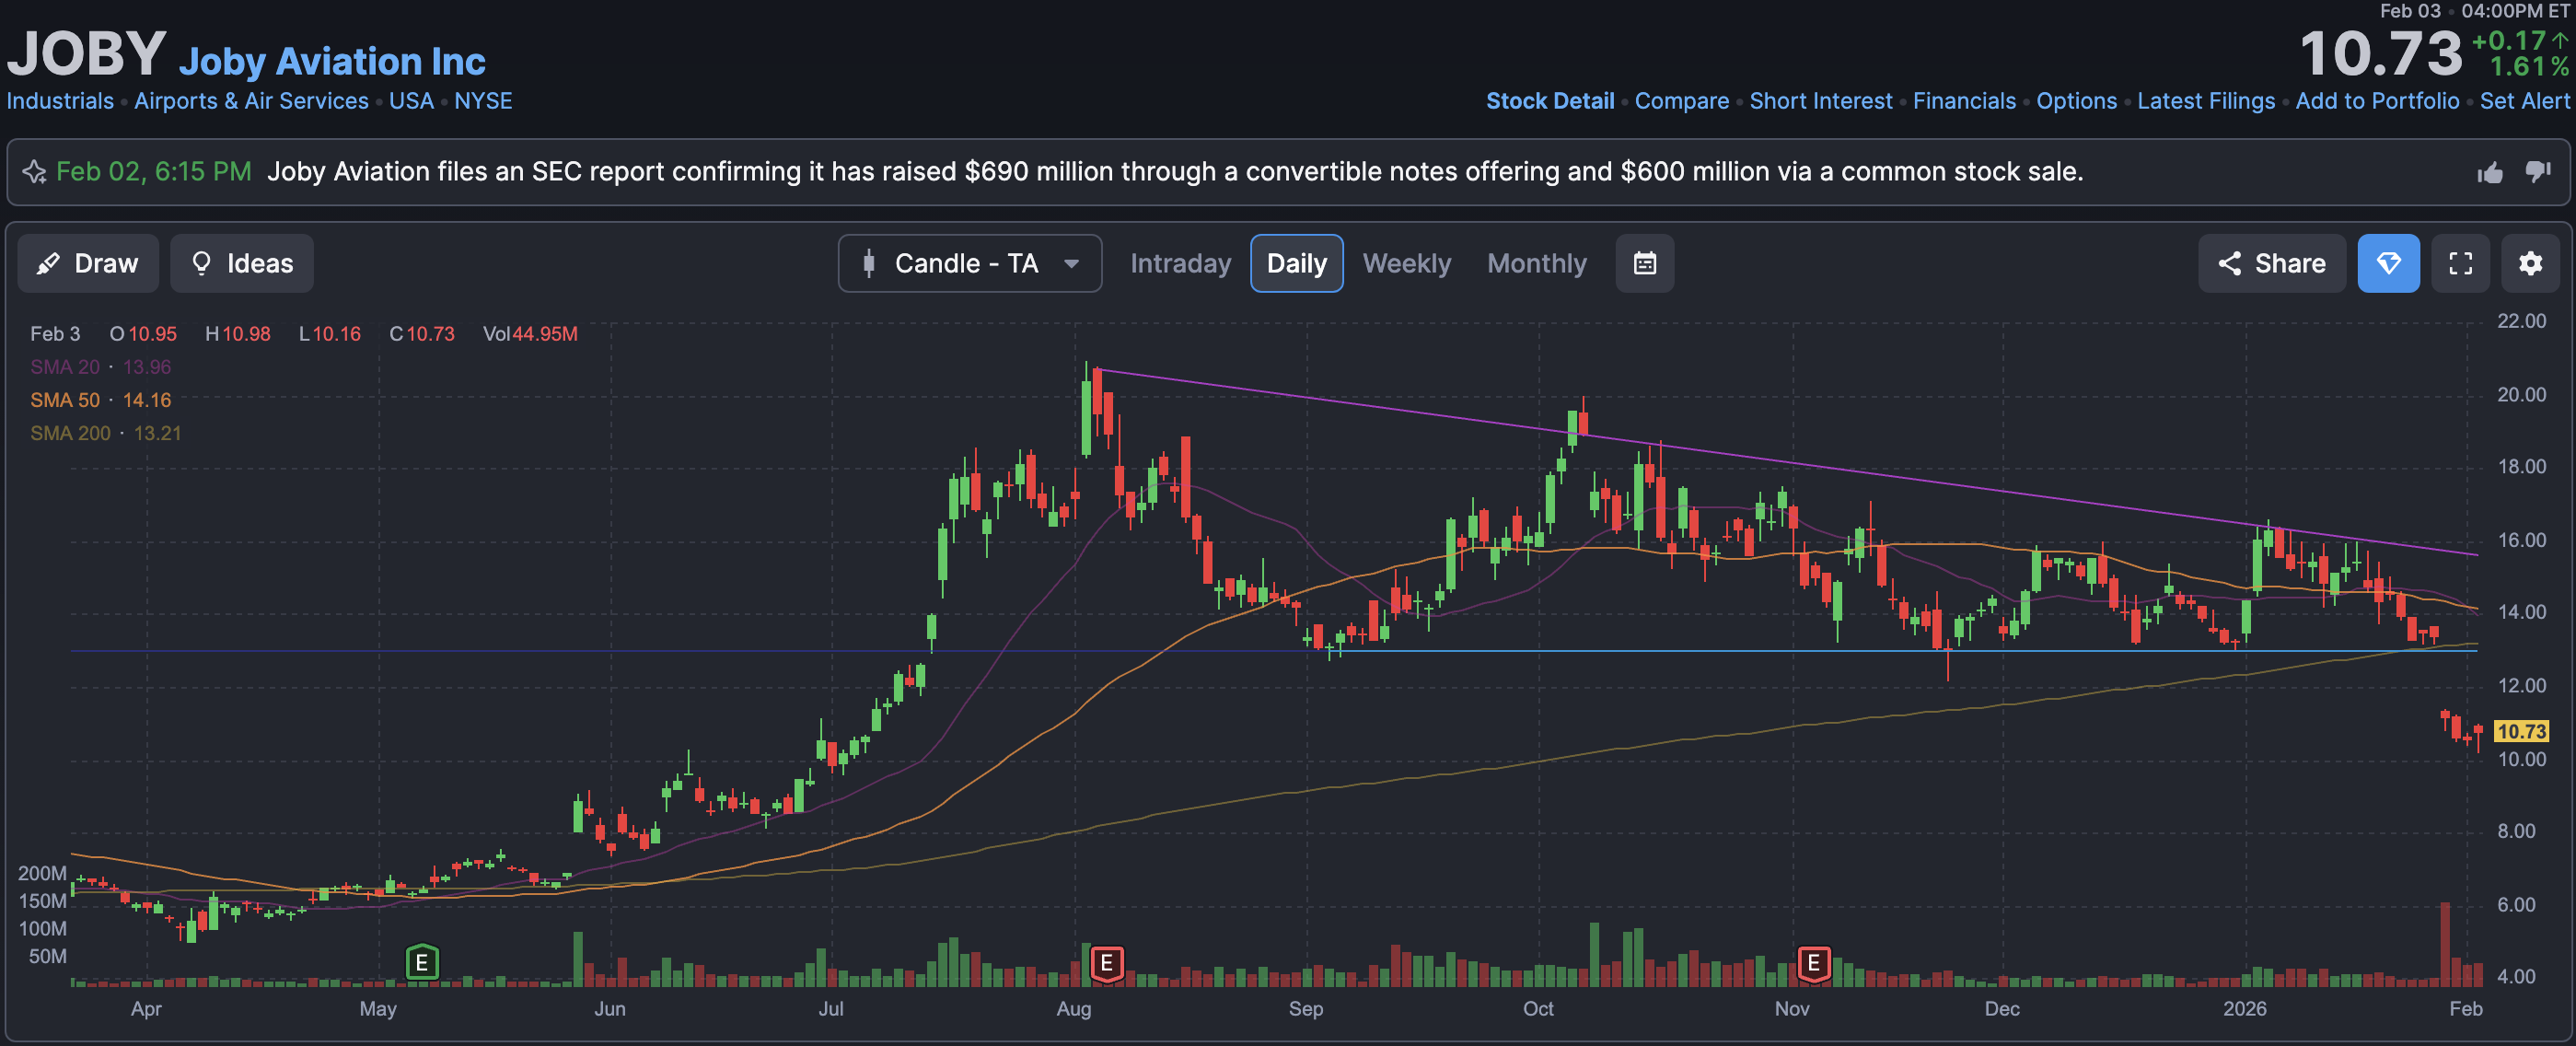Click the blue diamond premium icon
The height and width of the screenshot is (1046, 2576).
(2387, 263)
